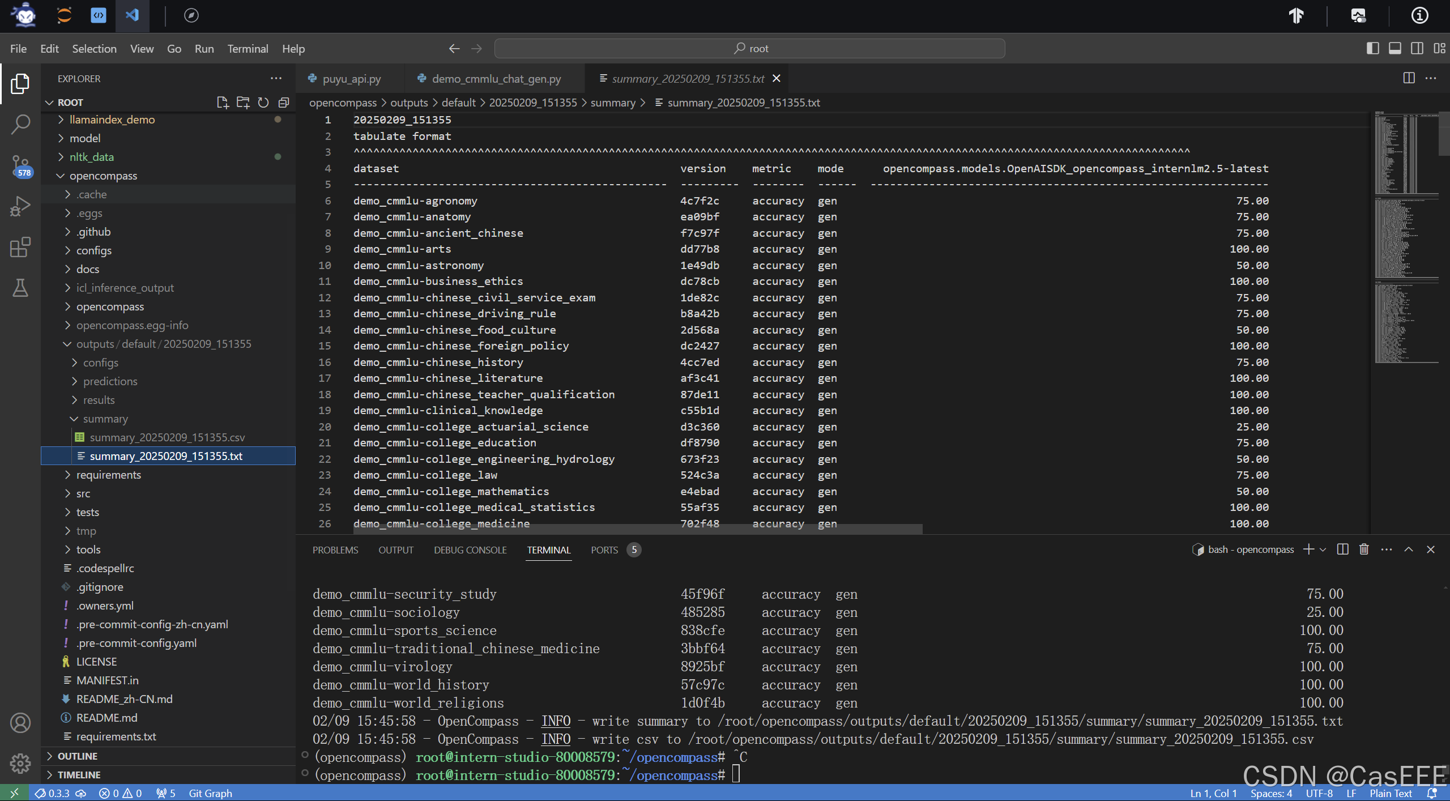Toggle secondary side bar visibility
This screenshot has width=1450, height=801.
point(1417,48)
